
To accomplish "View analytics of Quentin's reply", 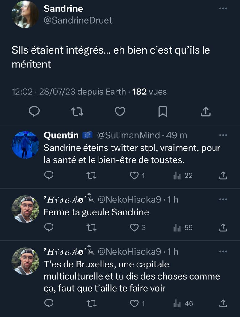I will [177, 176].
